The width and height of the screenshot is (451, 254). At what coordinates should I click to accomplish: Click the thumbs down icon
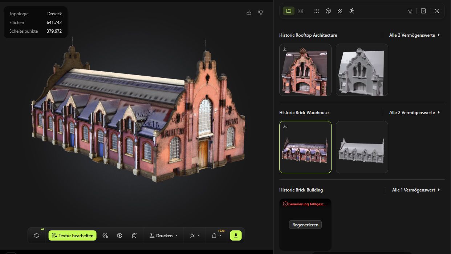point(260,13)
